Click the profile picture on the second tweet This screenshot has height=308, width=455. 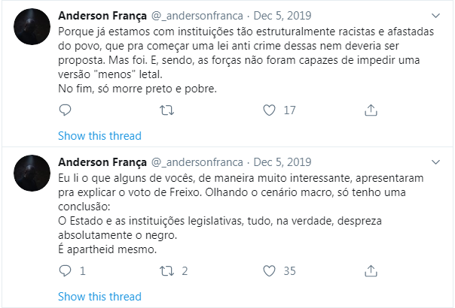tap(32, 174)
